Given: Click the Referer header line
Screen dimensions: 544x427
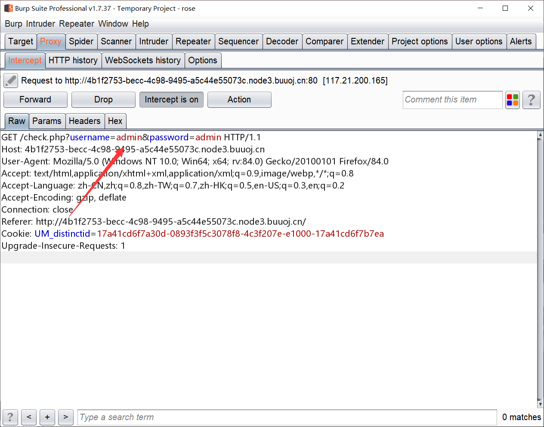Looking at the screenshot, I should click(x=154, y=222).
